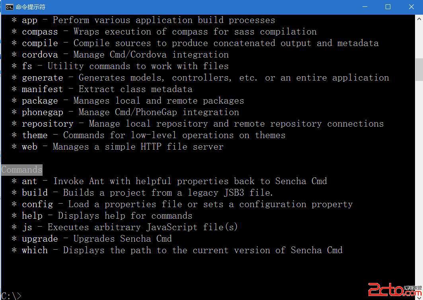Click the Command Prompt icon in title bar

tap(9, 7)
